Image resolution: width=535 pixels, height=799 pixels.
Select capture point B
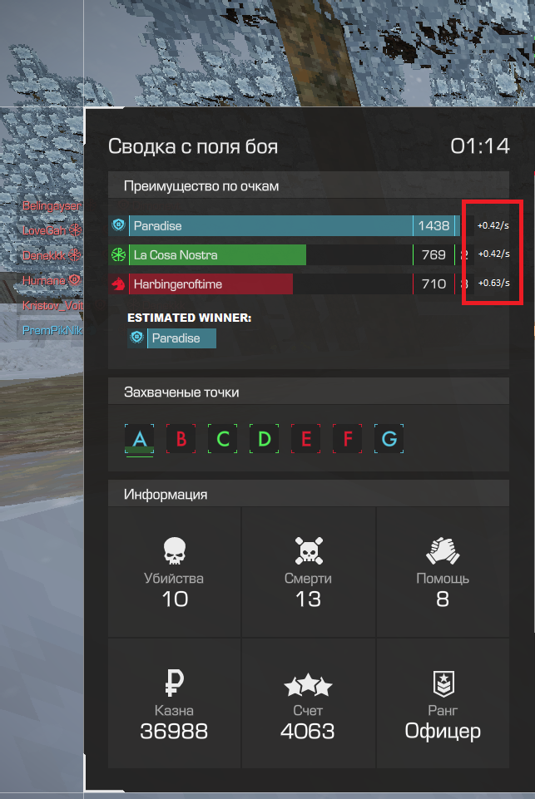pos(181,439)
